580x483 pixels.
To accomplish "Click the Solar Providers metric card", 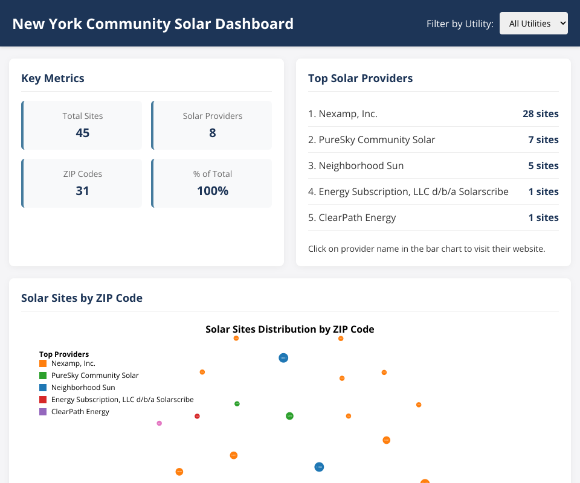I will 212,125.
